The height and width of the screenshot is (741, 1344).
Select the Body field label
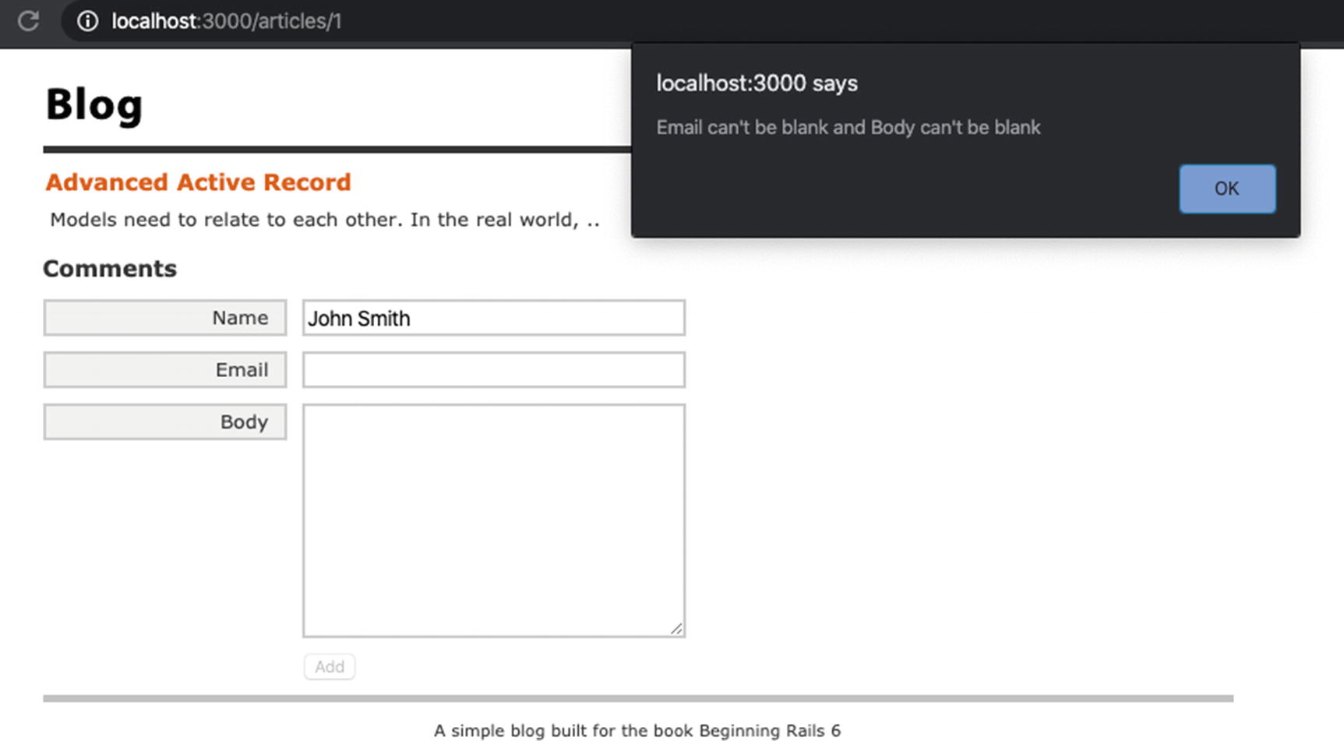(165, 422)
